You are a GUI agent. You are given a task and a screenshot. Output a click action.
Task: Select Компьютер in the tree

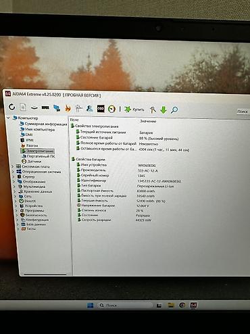click(x=28, y=118)
